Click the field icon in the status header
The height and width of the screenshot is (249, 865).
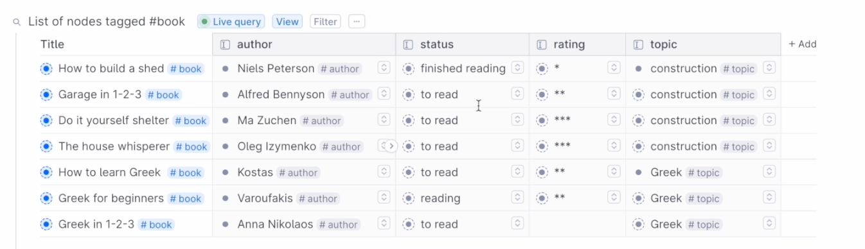pyautogui.click(x=408, y=44)
